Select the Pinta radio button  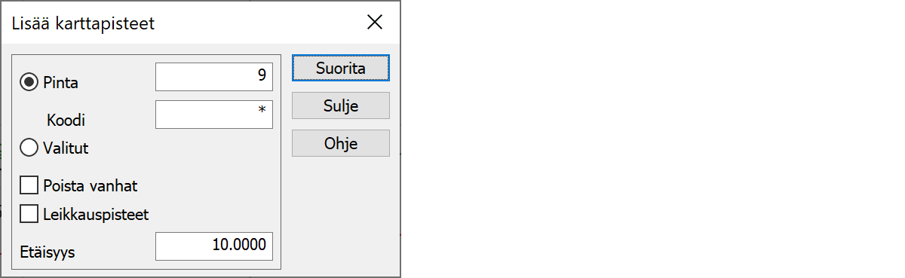coord(29,83)
